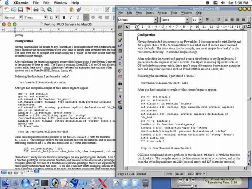
Task: Click the Open folder icon in the Word toolbar
Action: (x=14, y=9)
